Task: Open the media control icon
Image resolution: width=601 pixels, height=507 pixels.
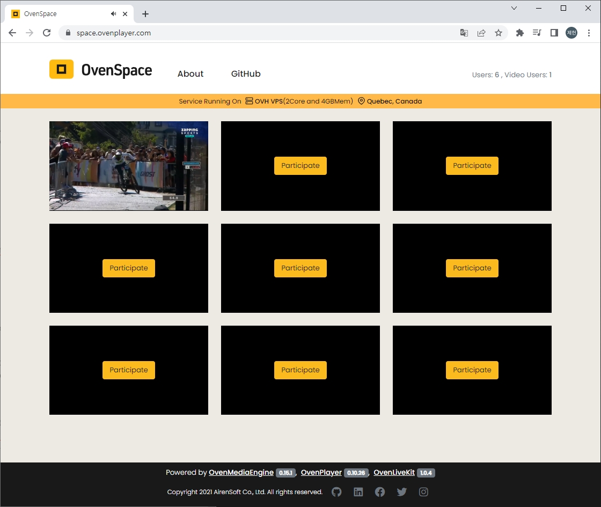Action: click(537, 33)
